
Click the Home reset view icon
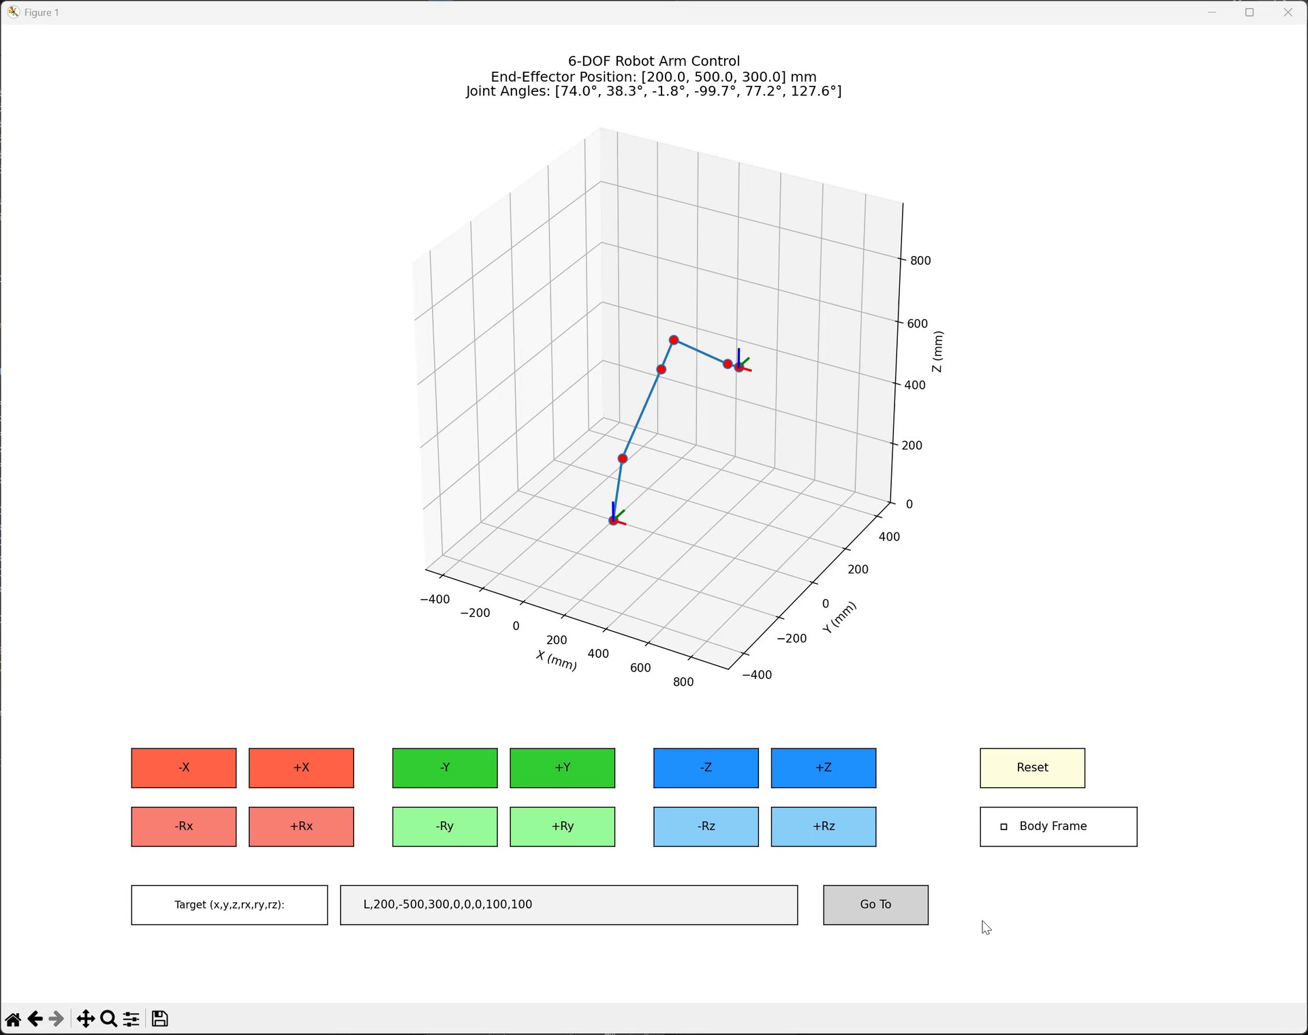[x=13, y=1019]
